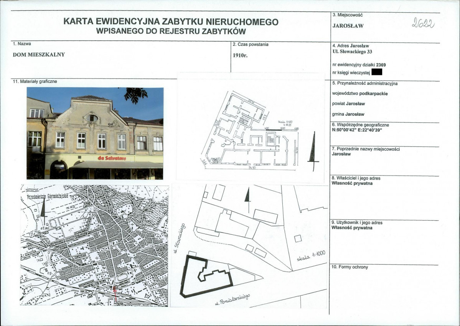Select the field label '1. Nazwa'
Viewport: 460px width, 326px height.
click(x=22, y=44)
